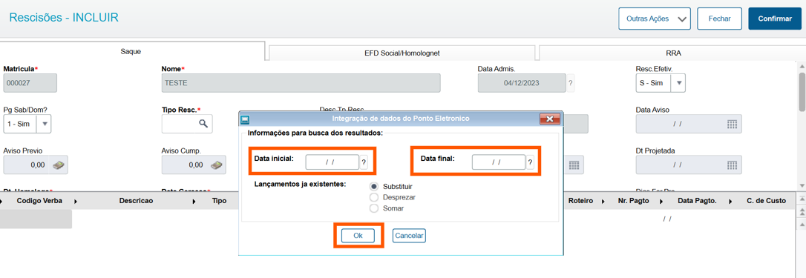Click the money icon beside Aviso Previo
This screenshot has width=806, height=278.
(59, 165)
